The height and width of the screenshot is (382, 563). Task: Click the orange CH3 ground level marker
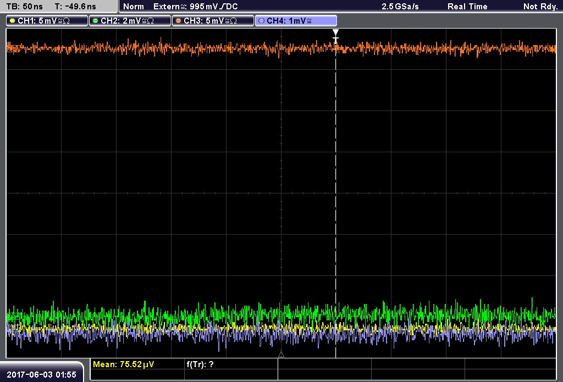coord(14,48)
